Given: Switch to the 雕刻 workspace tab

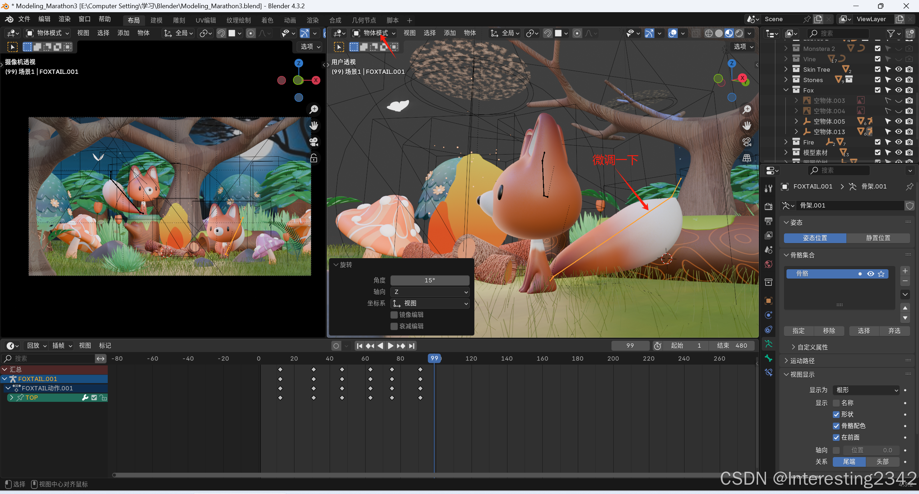Looking at the screenshot, I should click(179, 20).
